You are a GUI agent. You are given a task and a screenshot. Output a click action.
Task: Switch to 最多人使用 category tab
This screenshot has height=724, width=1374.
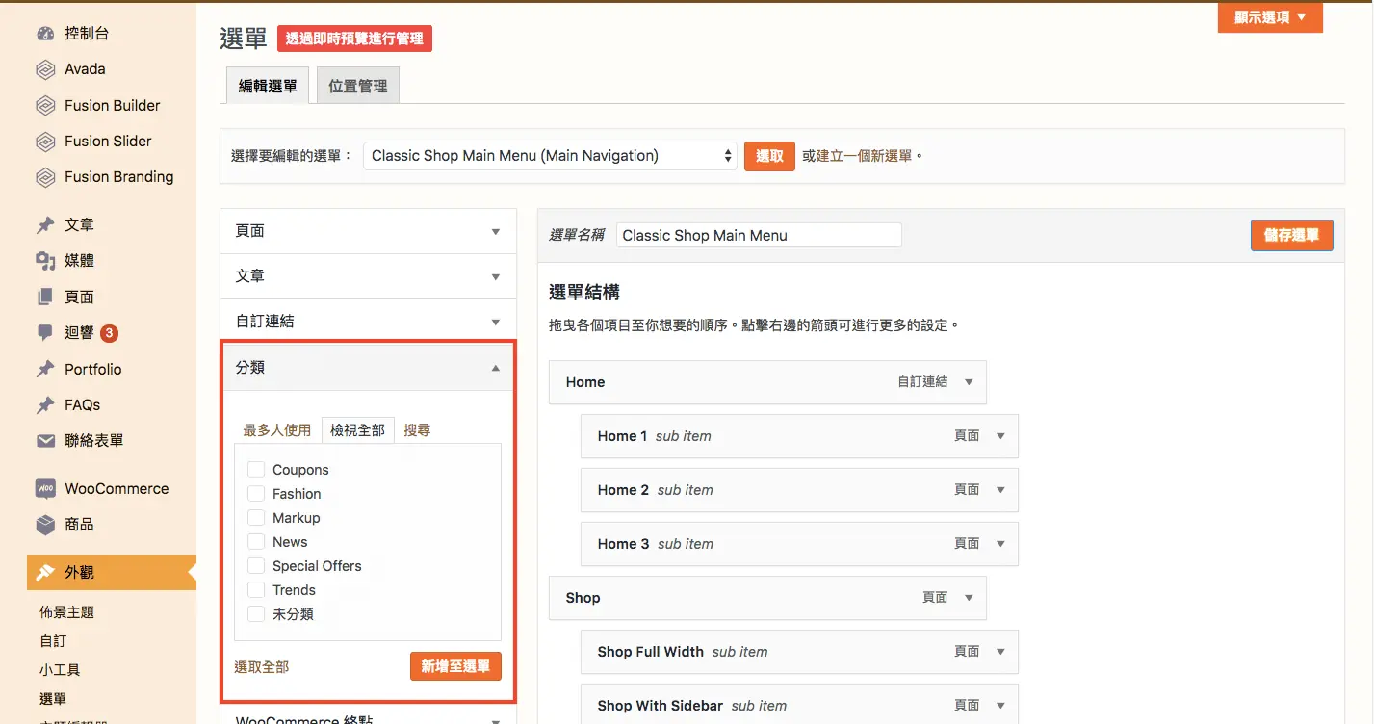click(277, 430)
